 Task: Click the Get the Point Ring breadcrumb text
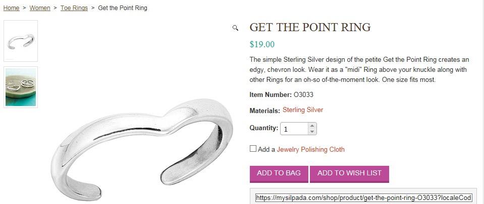[123, 8]
